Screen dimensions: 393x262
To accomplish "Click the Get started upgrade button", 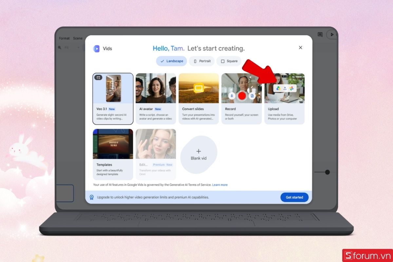I will tap(294, 197).
